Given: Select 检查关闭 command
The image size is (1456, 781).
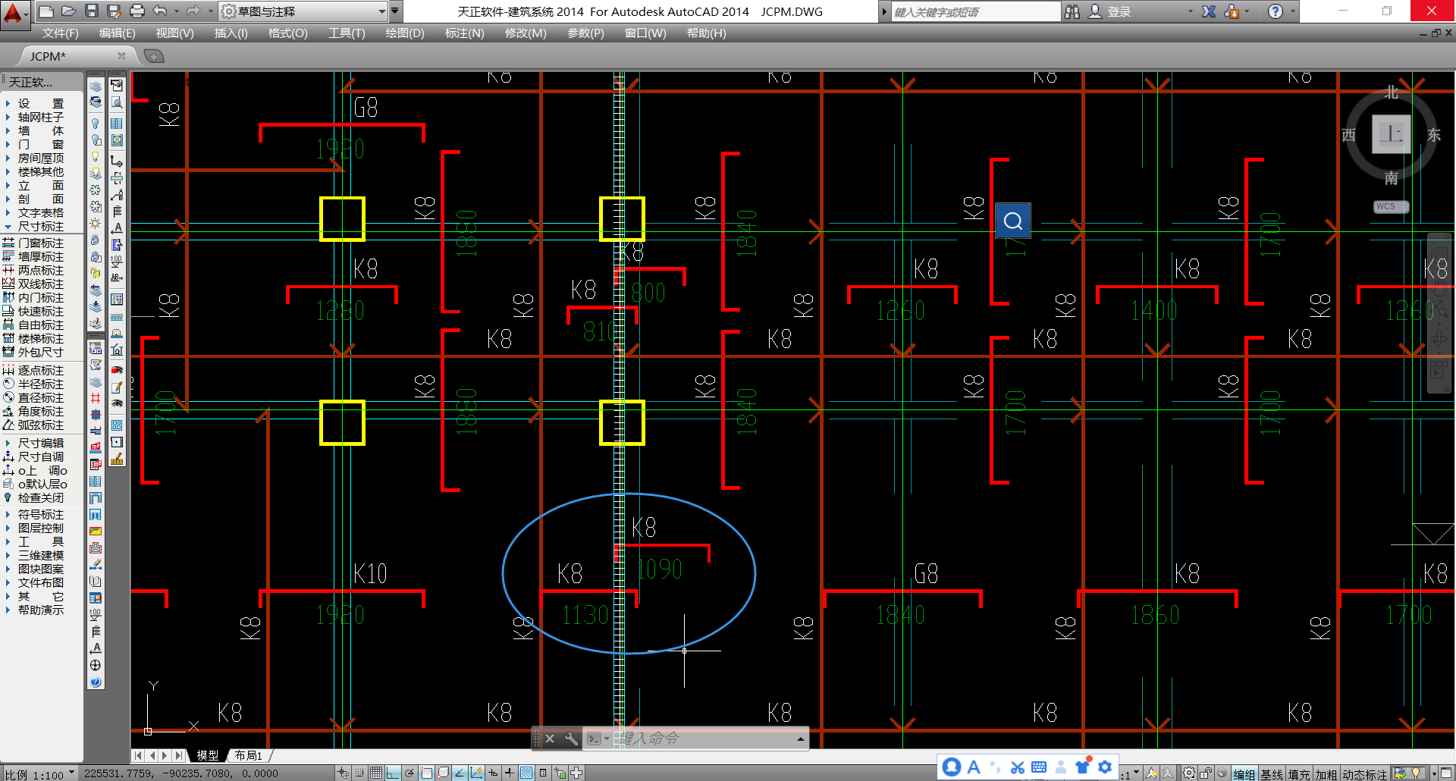Looking at the screenshot, I should click(40, 497).
